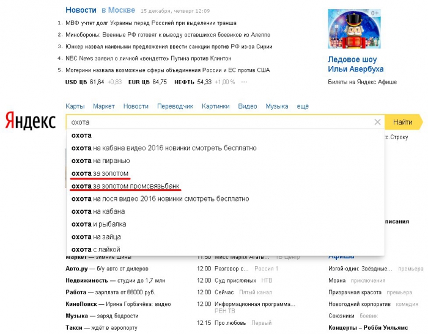Choose the охота на зайца suggestion
Screen dimensions: 428x334
tap(226, 237)
